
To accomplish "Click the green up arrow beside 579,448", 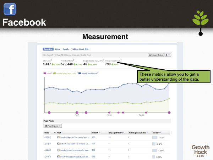I will [75, 64].
